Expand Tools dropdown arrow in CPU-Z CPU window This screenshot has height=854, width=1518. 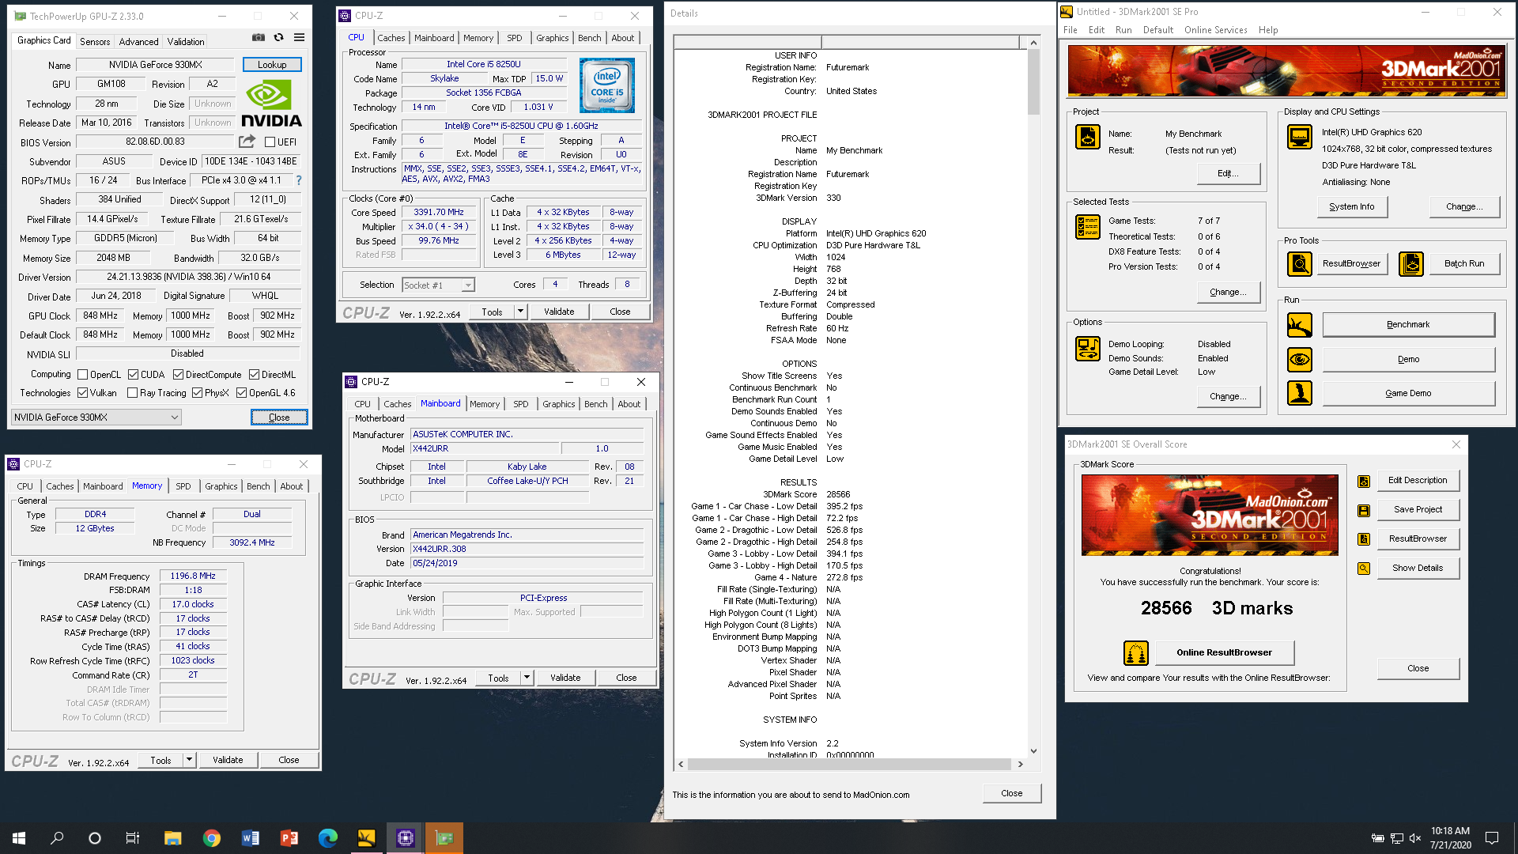click(x=520, y=312)
